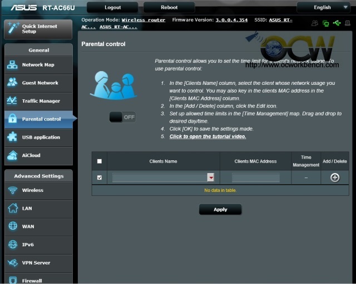Viewport: 356px width, 284px height.
Task: Check the select-all checkbox in table header
Action: (100, 161)
